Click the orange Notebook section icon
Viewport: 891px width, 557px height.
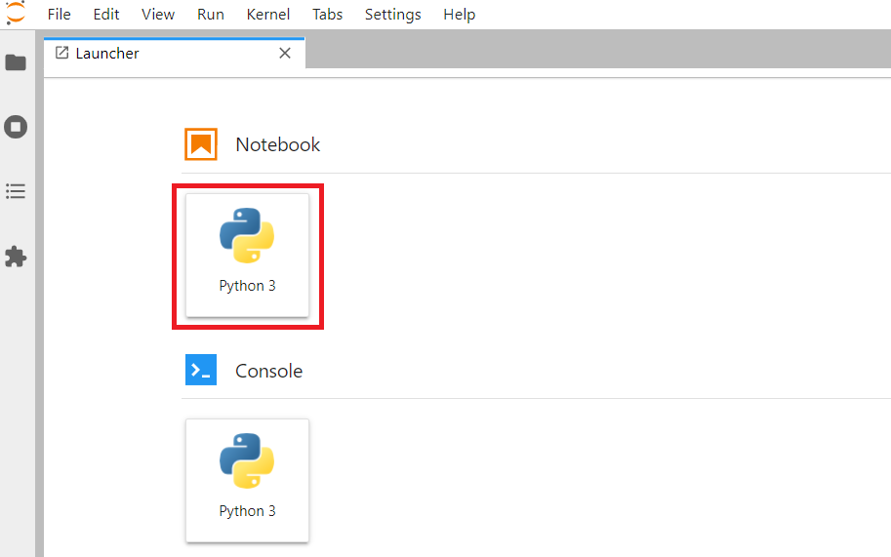201,144
